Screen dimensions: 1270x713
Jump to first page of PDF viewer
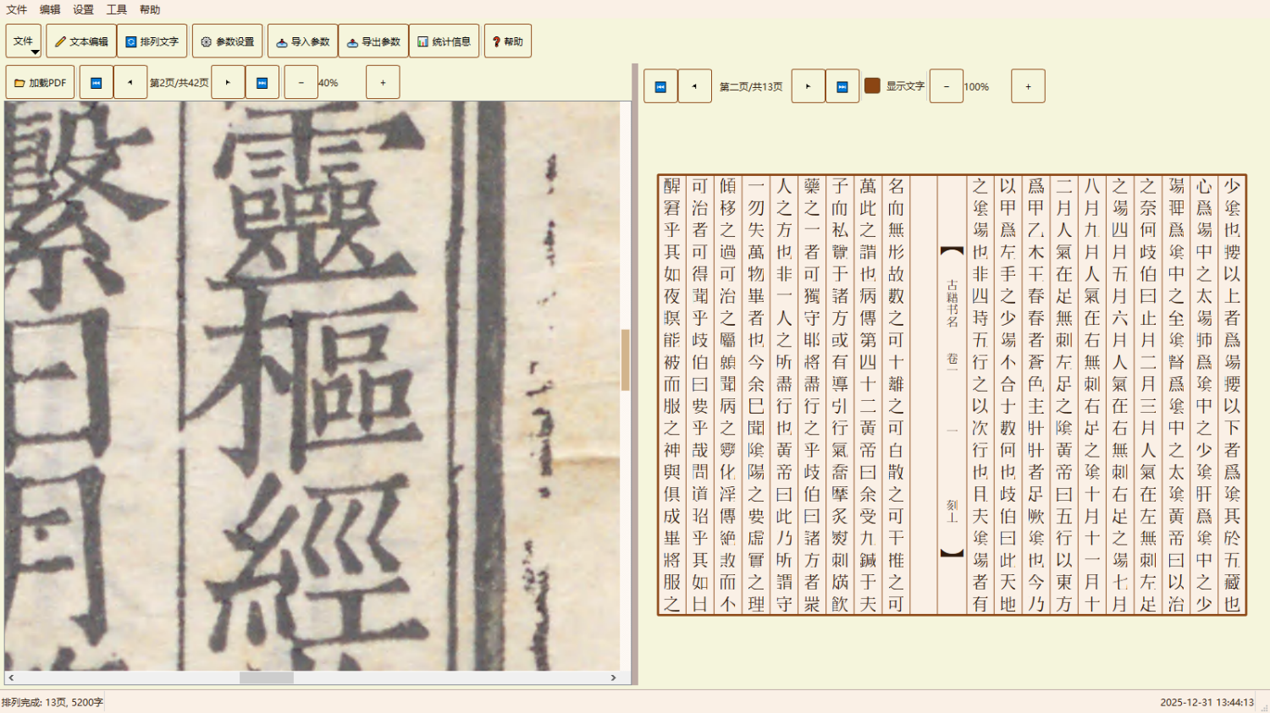click(x=97, y=83)
